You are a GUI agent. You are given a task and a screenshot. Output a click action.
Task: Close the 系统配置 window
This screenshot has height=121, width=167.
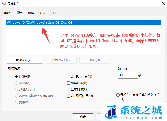coord(163,3)
